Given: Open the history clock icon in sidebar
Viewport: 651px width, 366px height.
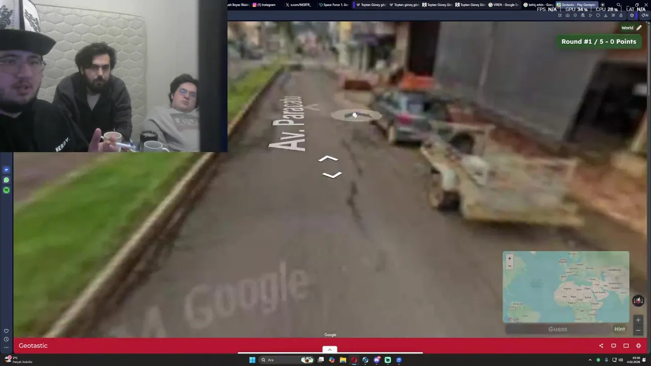Looking at the screenshot, I should click(x=6, y=339).
